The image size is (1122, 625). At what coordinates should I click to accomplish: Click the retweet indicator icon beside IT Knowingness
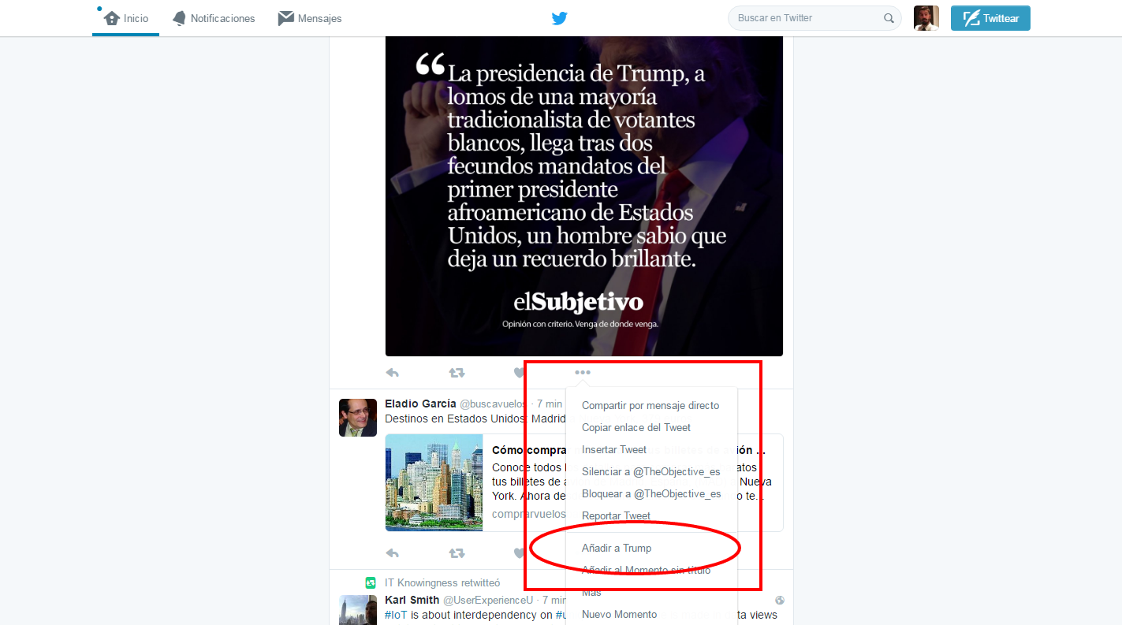(x=371, y=583)
